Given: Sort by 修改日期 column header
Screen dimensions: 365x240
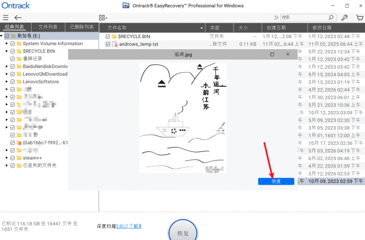Looking at the screenshot, I should [x=336, y=28].
